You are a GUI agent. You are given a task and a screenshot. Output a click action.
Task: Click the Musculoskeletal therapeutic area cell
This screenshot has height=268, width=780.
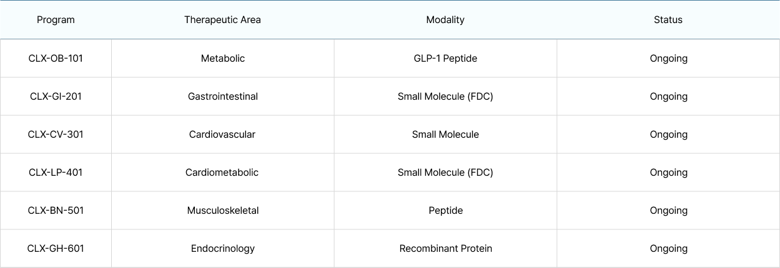tap(223, 211)
